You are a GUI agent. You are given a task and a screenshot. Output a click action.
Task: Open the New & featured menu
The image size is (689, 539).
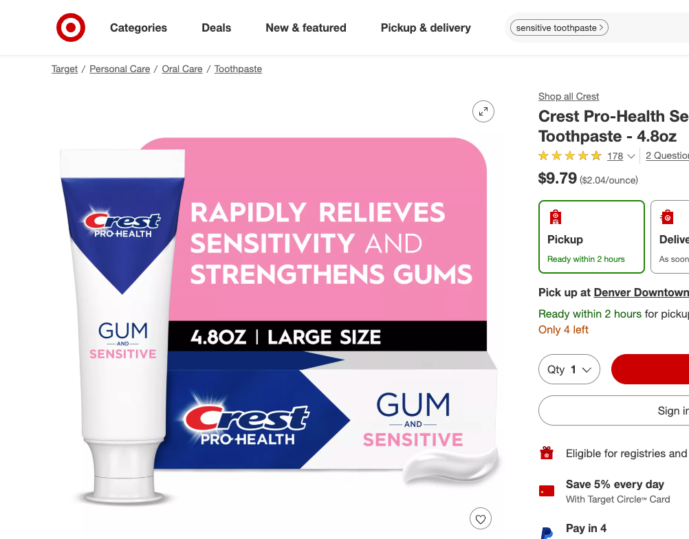pyautogui.click(x=306, y=27)
